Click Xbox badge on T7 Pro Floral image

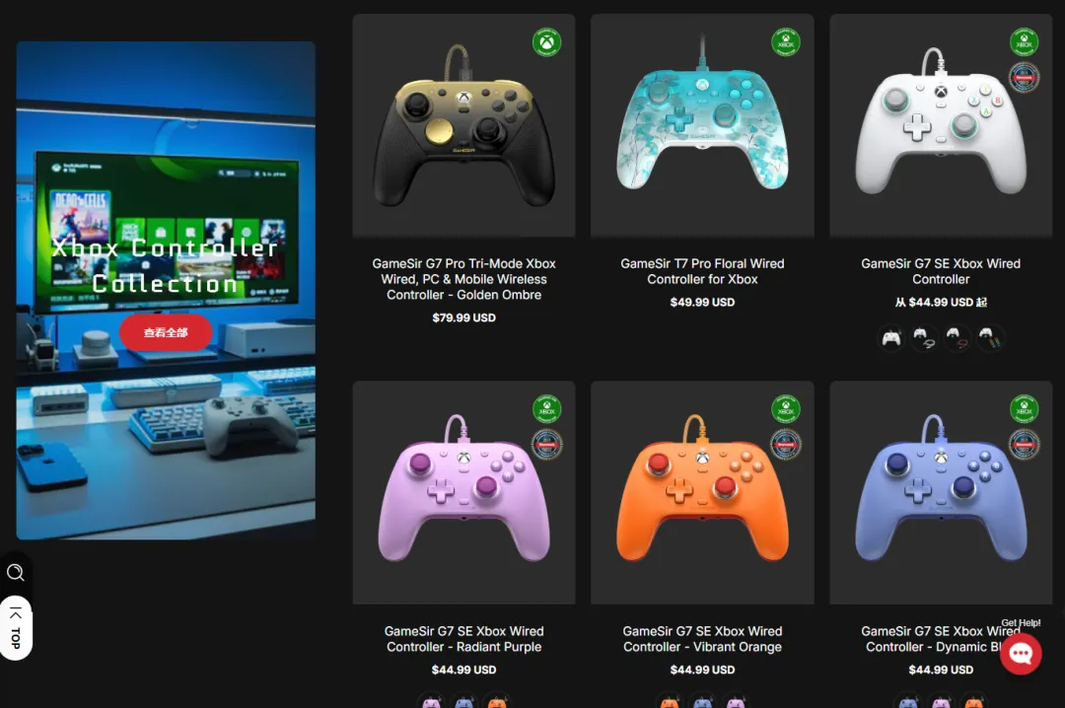(x=785, y=42)
